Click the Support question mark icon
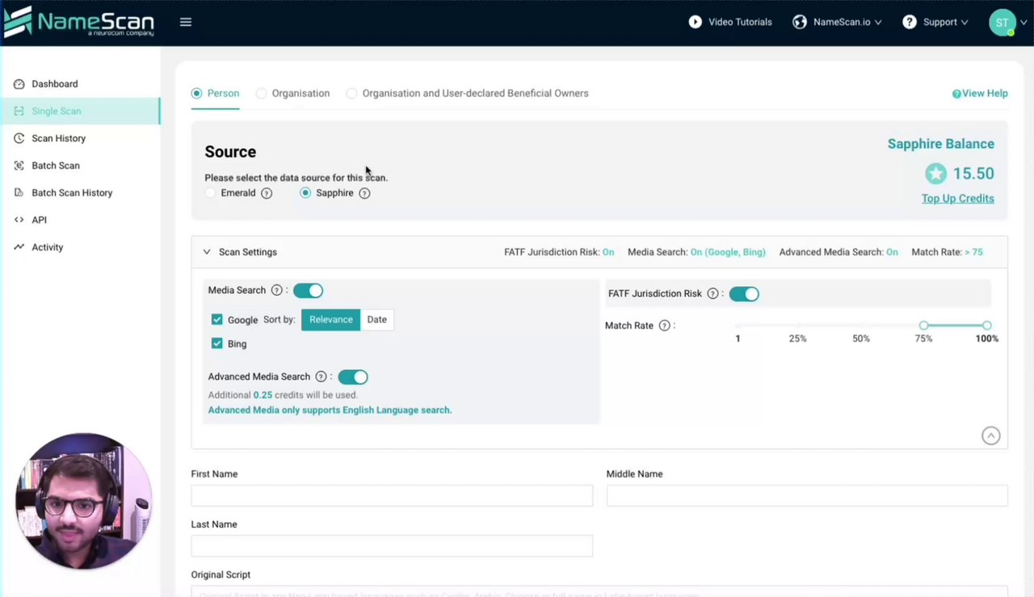The image size is (1034, 597). (x=910, y=22)
